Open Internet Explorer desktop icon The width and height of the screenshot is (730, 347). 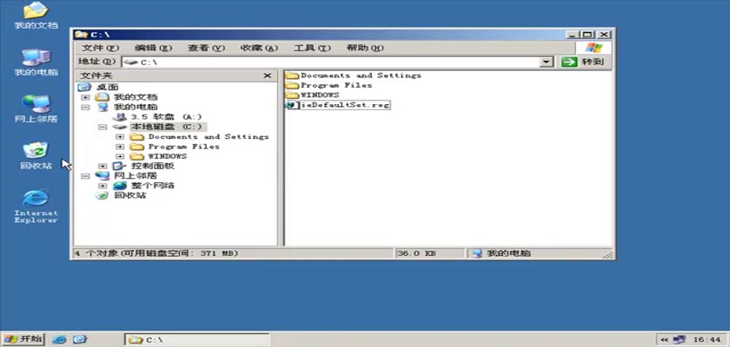tap(36, 199)
